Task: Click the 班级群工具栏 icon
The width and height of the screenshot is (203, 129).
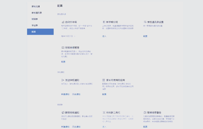Action: 104,113
